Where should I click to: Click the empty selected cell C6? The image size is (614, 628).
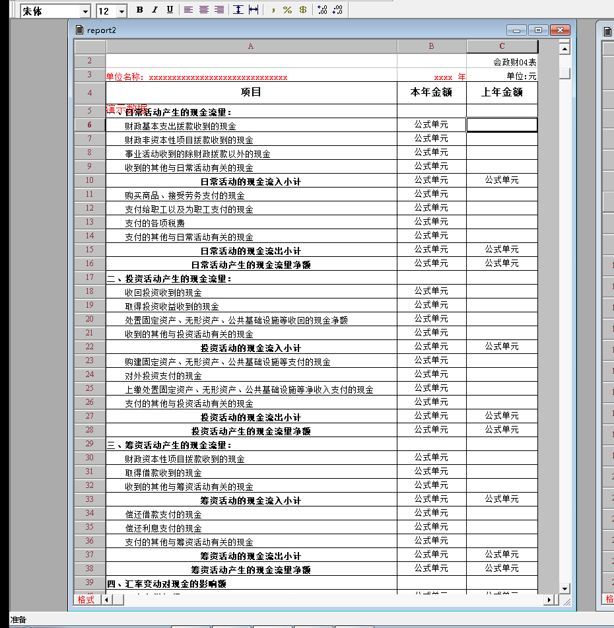[x=502, y=125]
